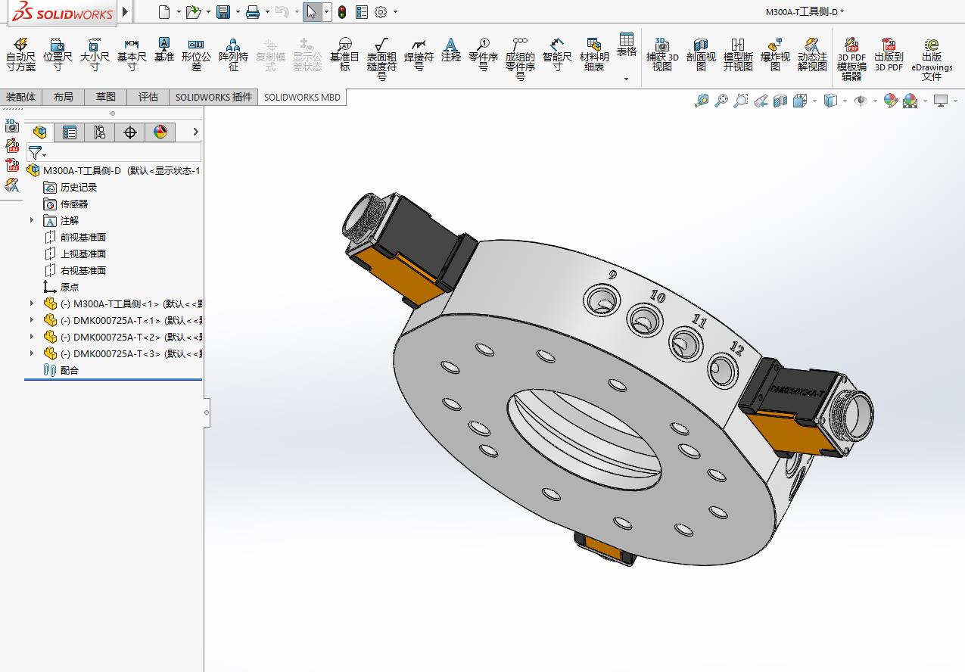965x672 pixels.
Task: Expand the DMK000725A-T<2> component node
Action: tap(32, 337)
